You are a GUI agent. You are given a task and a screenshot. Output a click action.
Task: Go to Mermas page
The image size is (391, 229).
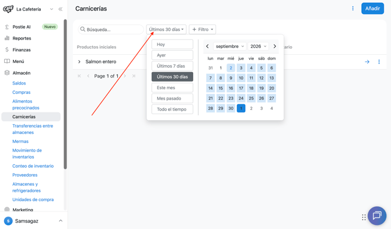click(x=20, y=142)
